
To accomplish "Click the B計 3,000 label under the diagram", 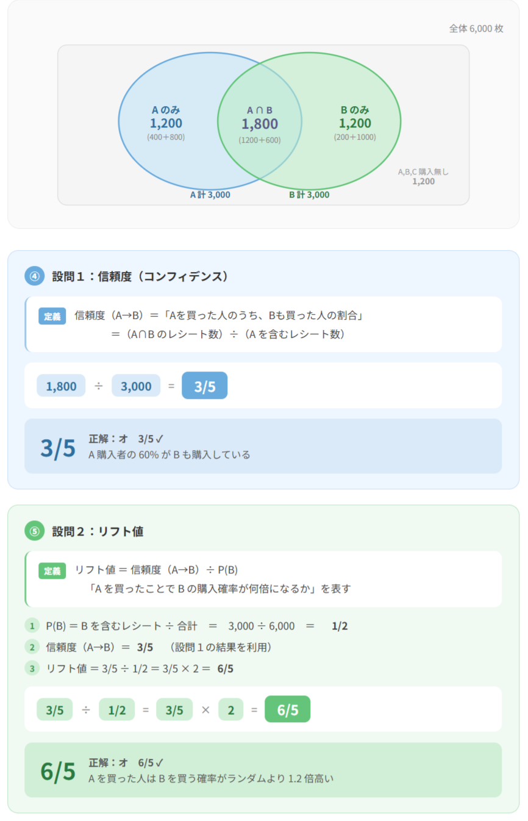I will pos(309,195).
